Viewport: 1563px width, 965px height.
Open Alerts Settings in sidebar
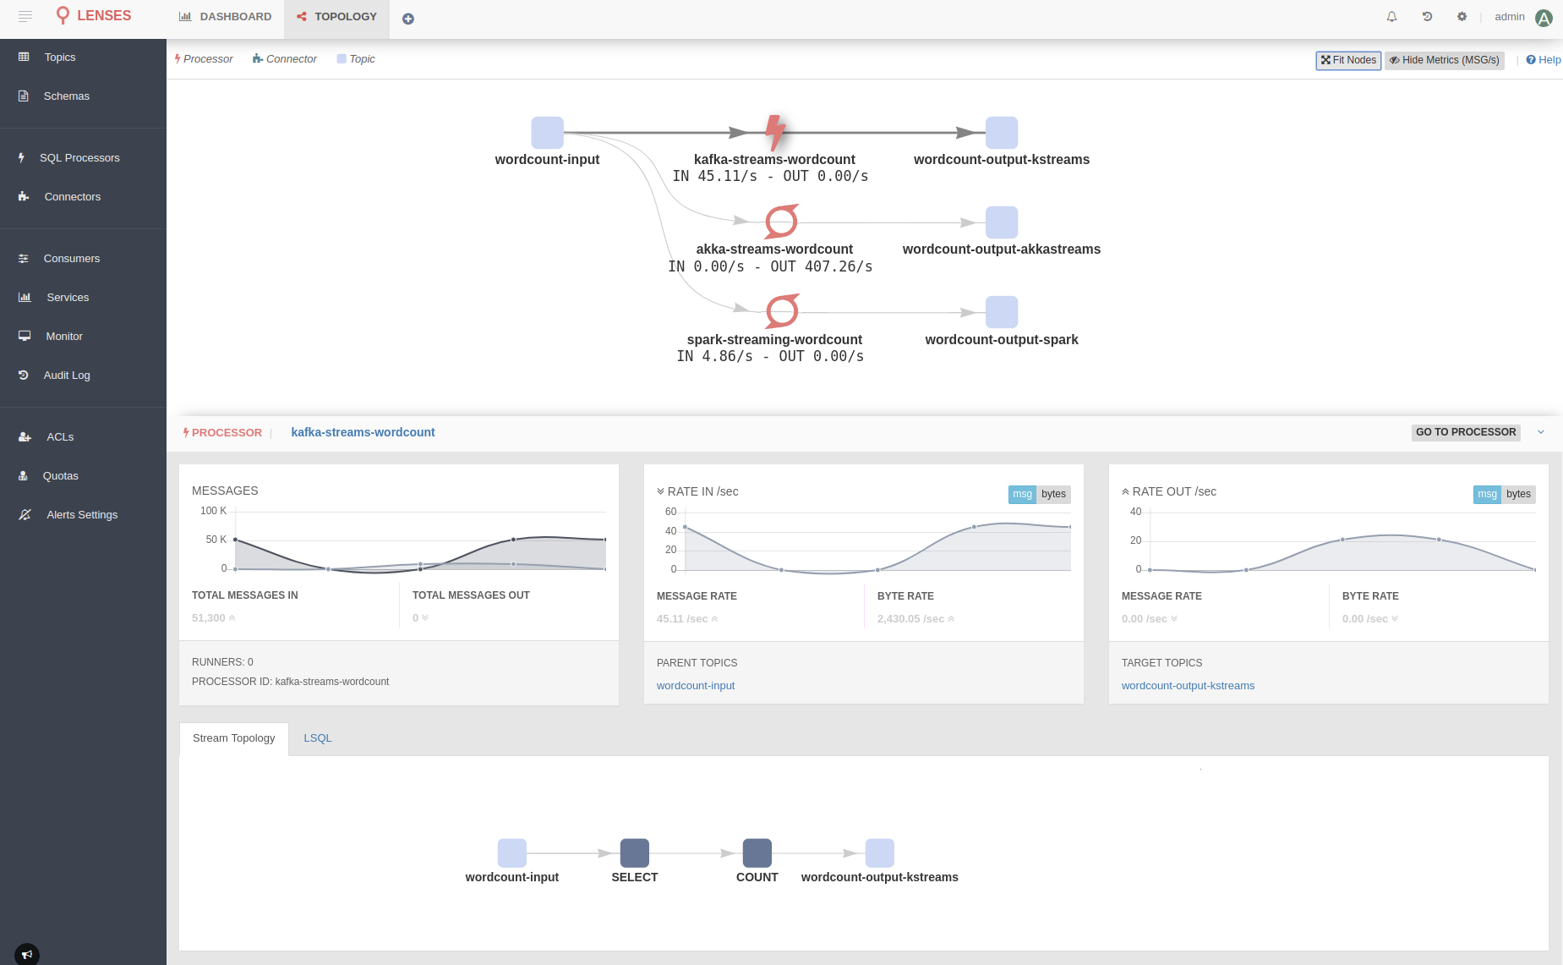83,515
